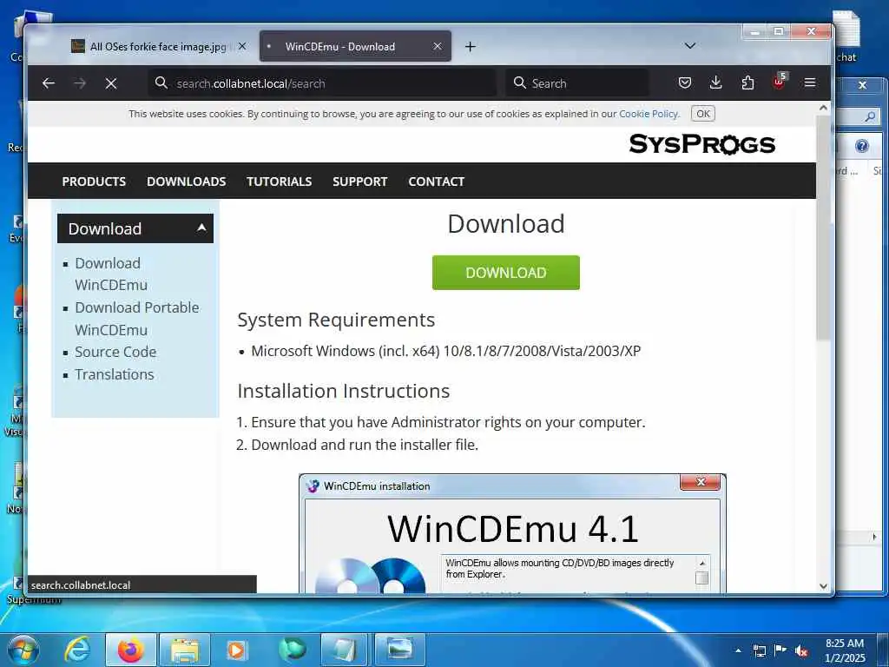
Task: Click the page vertical scrollbar thumb
Action: (x=823, y=228)
